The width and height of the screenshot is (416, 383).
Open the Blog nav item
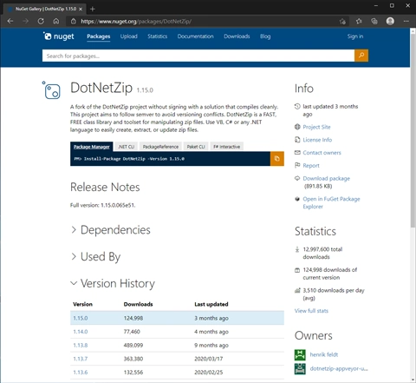265,36
